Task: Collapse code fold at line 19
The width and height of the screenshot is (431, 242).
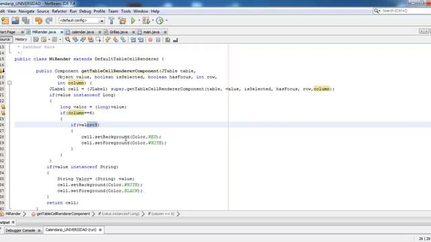Action: click(x=9, y=83)
